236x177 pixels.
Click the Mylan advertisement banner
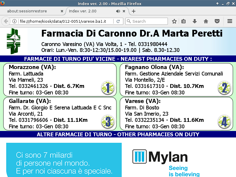pyautogui.click(x=118, y=160)
